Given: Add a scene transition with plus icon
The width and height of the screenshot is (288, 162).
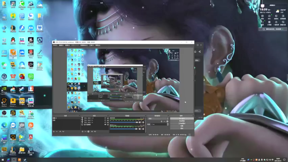Looking at the screenshot, I should click(161, 121).
